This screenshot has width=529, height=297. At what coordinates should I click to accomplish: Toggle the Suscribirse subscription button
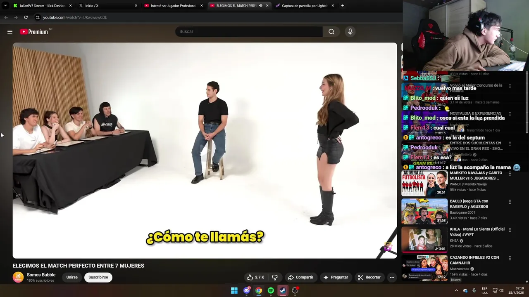click(98, 277)
